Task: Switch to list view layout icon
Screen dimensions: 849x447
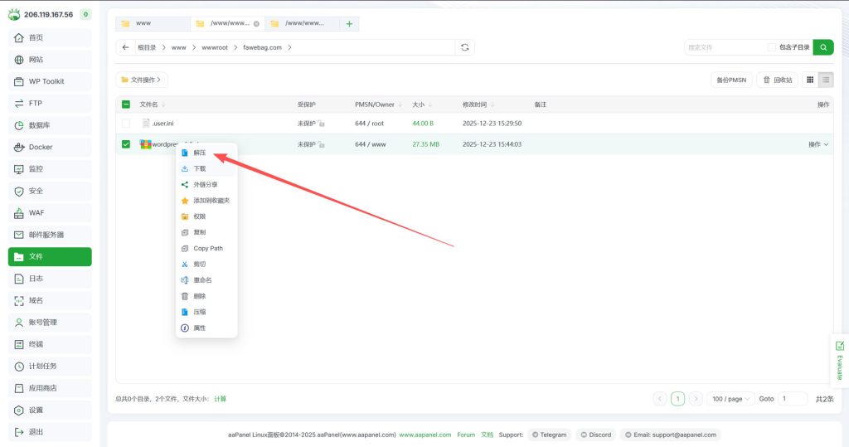Action: click(826, 80)
